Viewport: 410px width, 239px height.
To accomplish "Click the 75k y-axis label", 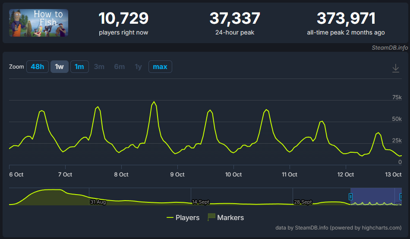I will point(397,97).
